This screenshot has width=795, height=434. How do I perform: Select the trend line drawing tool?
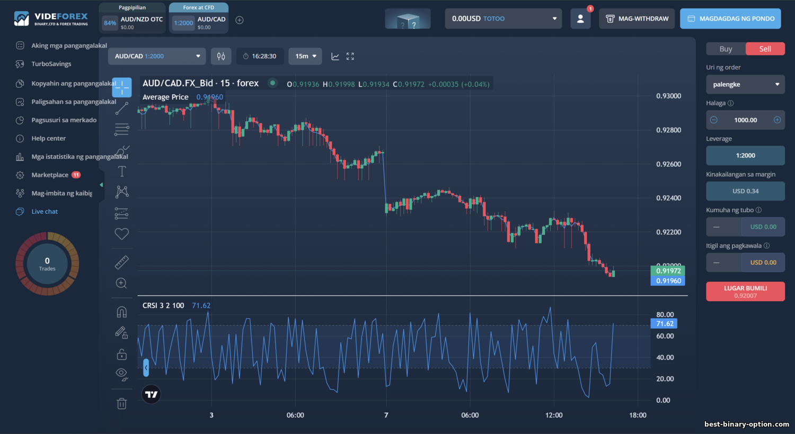point(122,108)
